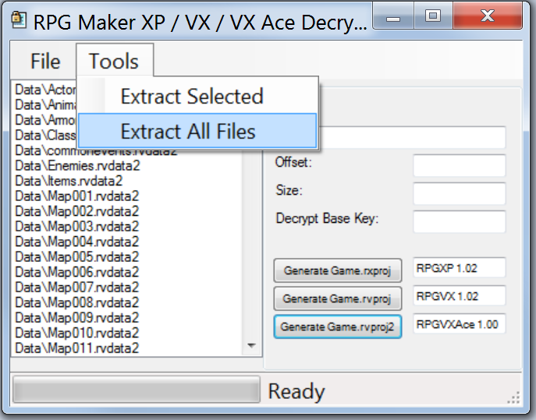Select Data\Items.rvdata2 in the list
Image resolution: width=536 pixels, height=420 pixels.
point(69,181)
